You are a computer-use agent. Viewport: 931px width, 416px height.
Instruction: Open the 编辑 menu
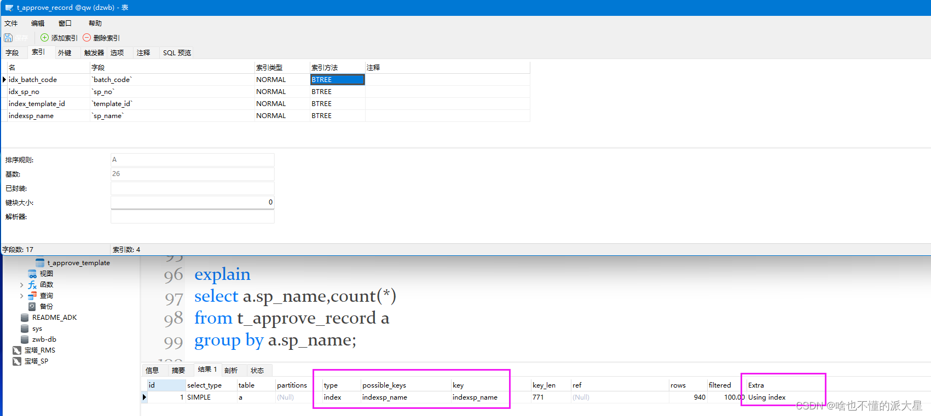tap(38, 24)
